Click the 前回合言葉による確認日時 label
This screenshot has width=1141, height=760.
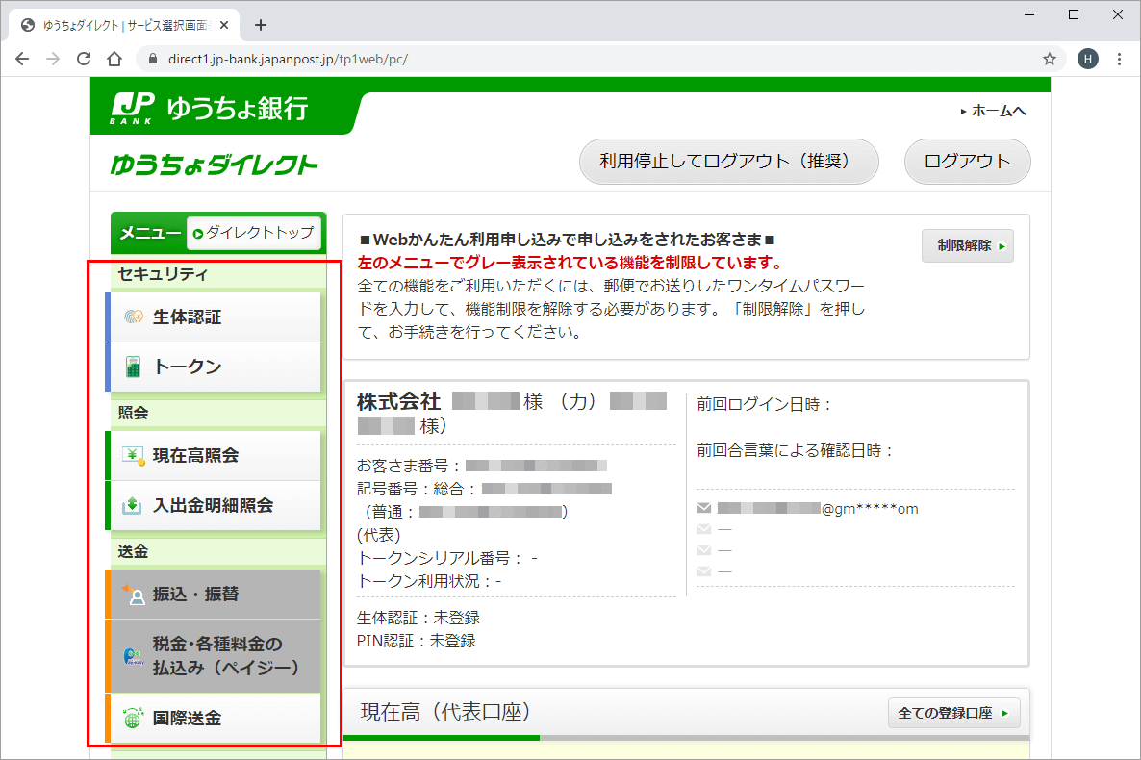[795, 450]
